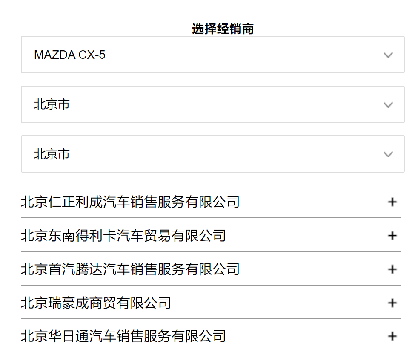Click the chevron on the city 北京市 selector
This screenshot has width=415, height=361.
click(x=388, y=154)
